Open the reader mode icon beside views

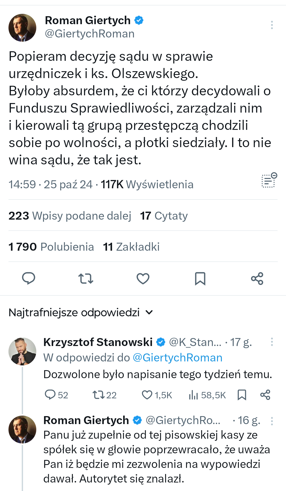269,181
